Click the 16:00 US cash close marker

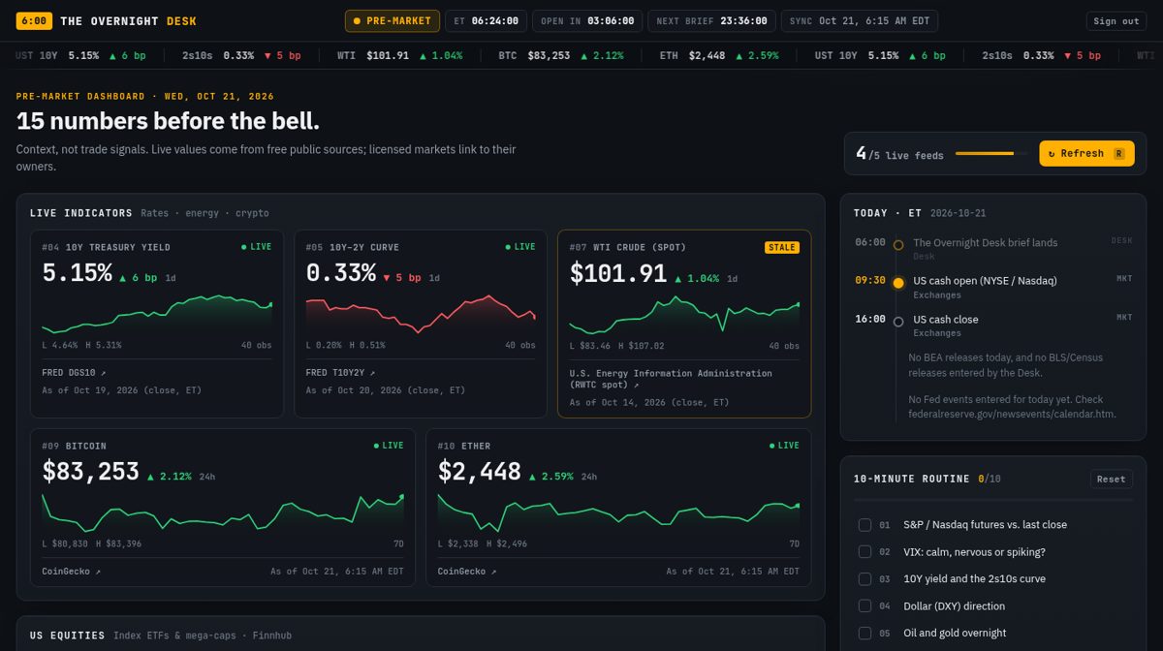(x=898, y=322)
